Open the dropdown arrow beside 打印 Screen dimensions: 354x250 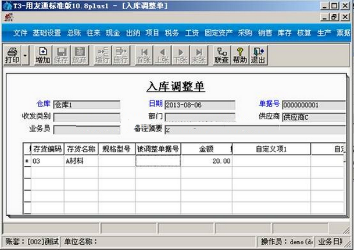coord(26,55)
